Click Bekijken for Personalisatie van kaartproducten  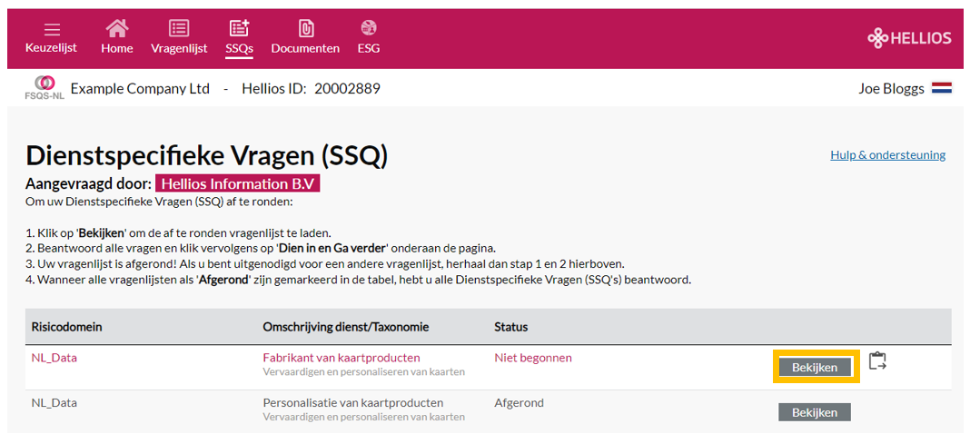click(814, 412)
